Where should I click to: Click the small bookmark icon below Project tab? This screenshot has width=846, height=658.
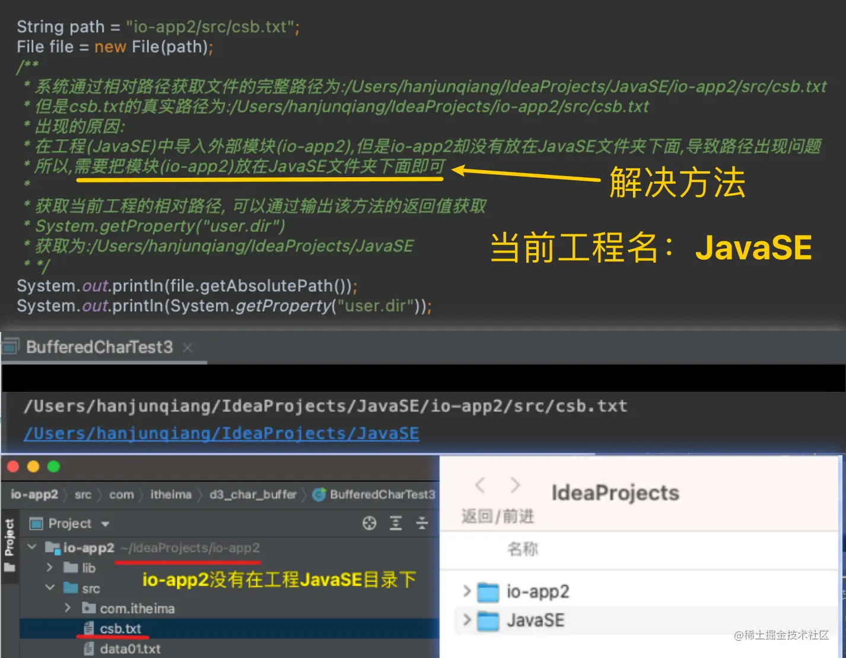point(9,567)
